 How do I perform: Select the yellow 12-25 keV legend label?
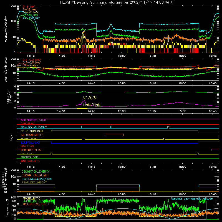tap(31, 12)
